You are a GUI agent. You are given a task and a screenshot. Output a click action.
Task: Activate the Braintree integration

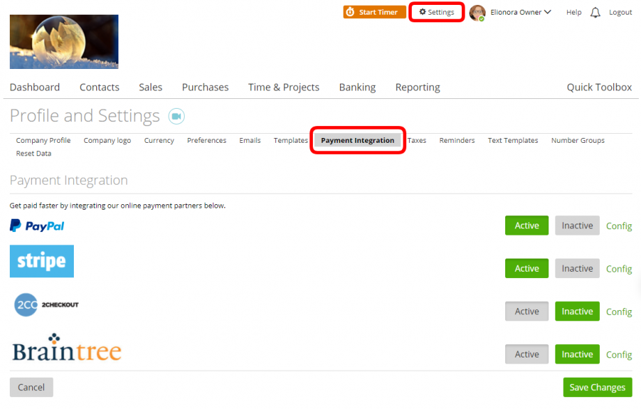click(x=526, y=354)
